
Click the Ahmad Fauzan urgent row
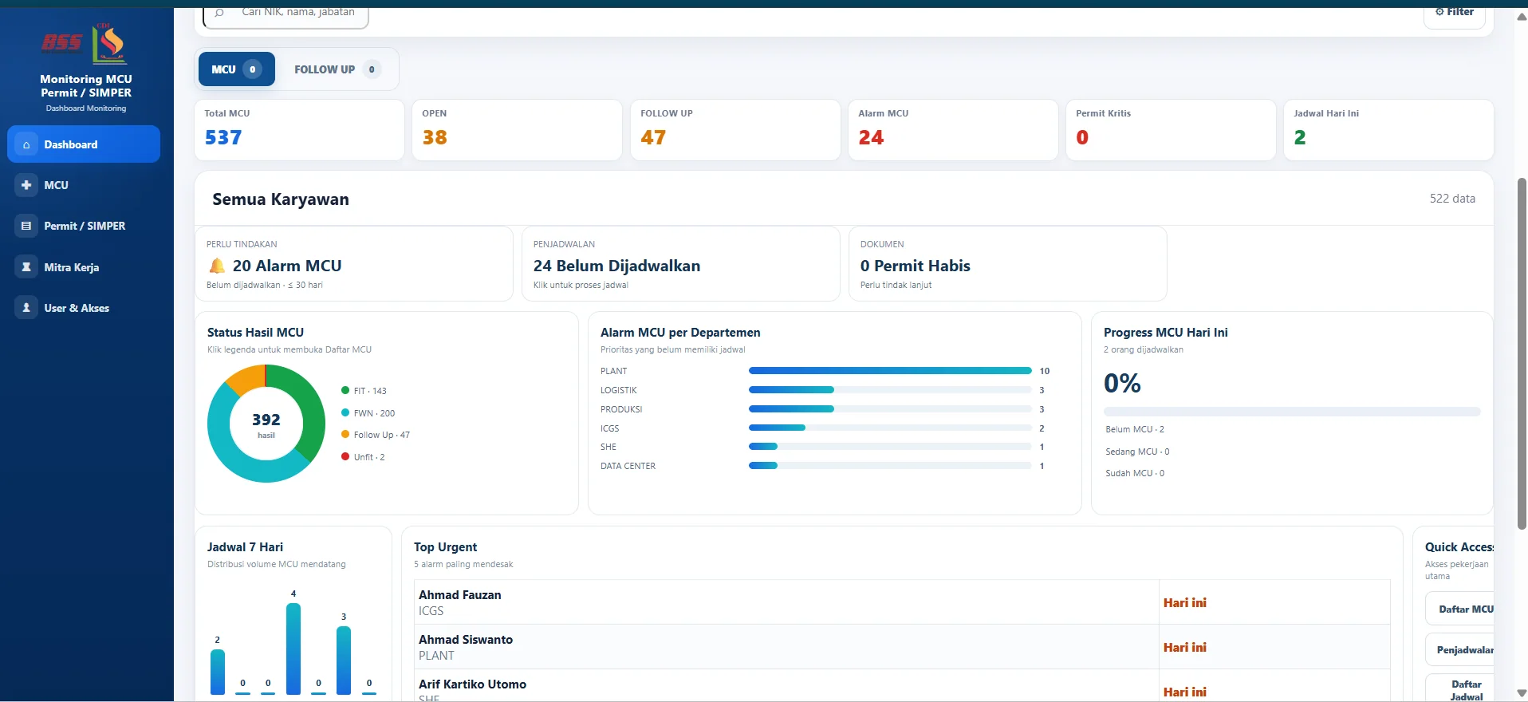click(x=902, y=602)
